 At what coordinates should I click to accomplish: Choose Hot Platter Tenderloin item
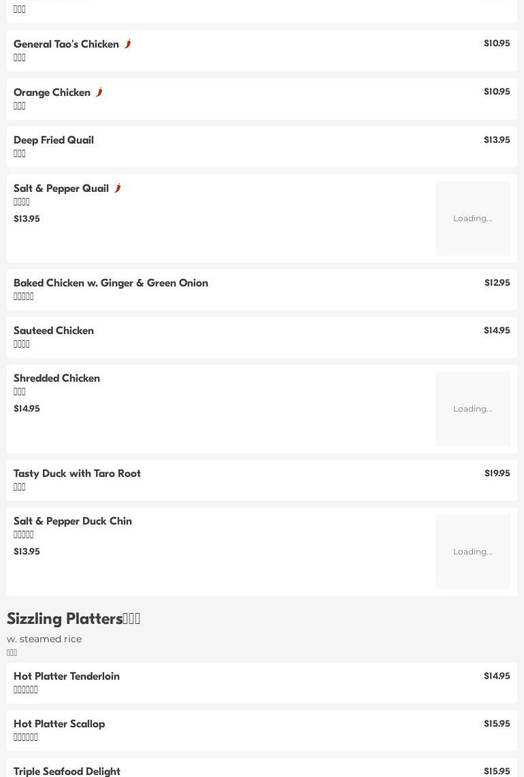(x=67, y=676)
